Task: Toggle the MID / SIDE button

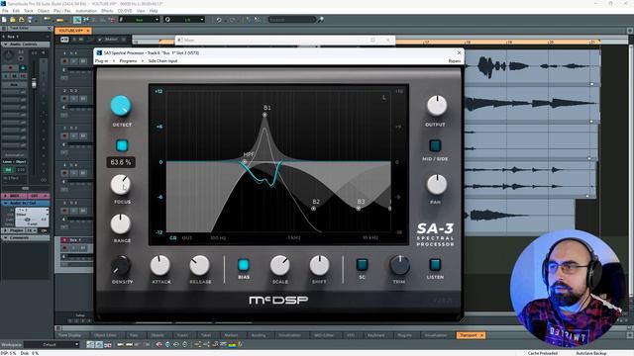Action: (435, 145)
